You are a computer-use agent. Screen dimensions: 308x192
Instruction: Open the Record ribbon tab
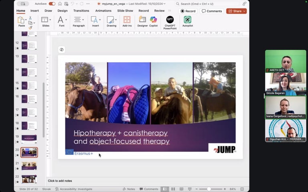(x=144, y=10)
